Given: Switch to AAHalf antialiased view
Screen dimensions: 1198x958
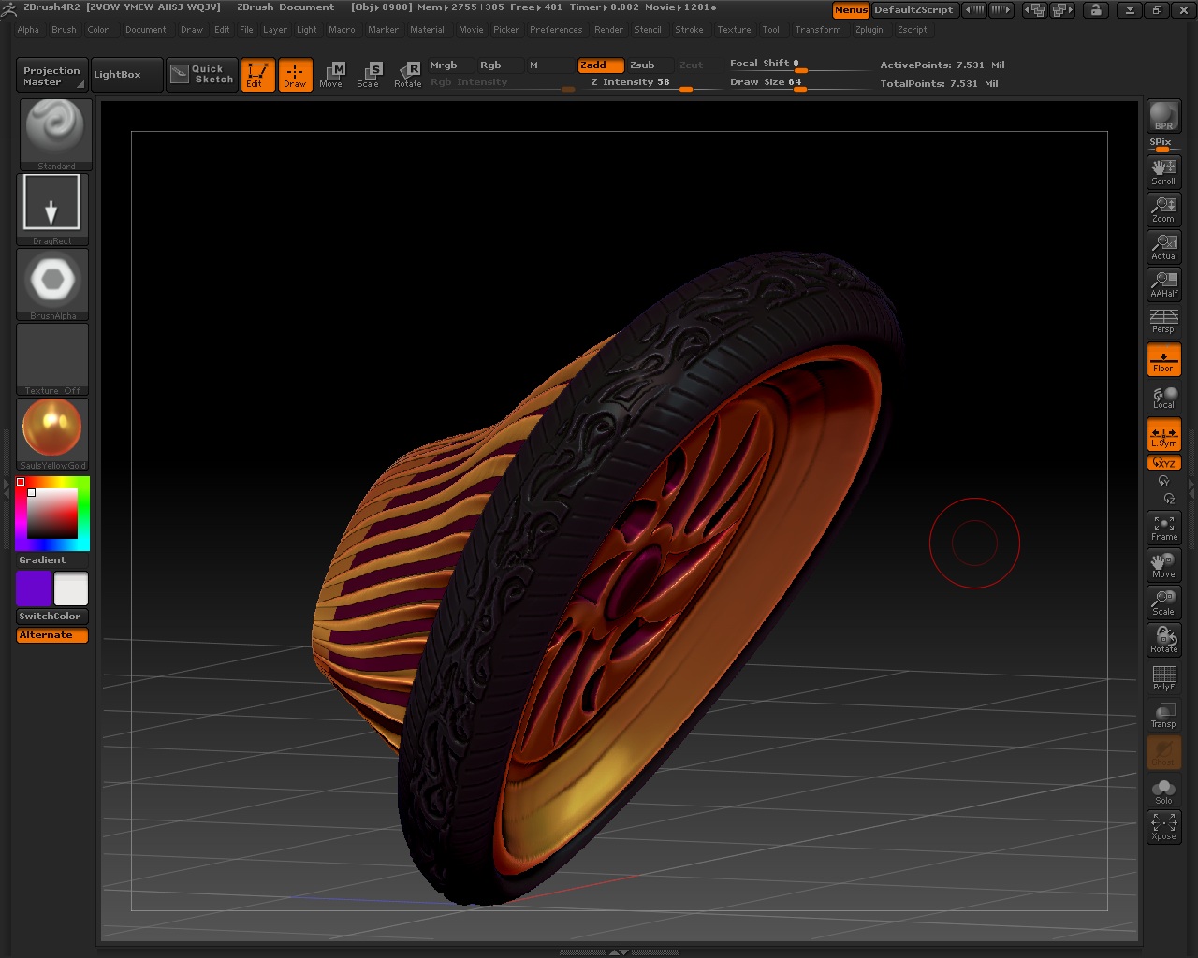Looking at the screenshot, I should pyautogui.click(x=1163, y=283).
